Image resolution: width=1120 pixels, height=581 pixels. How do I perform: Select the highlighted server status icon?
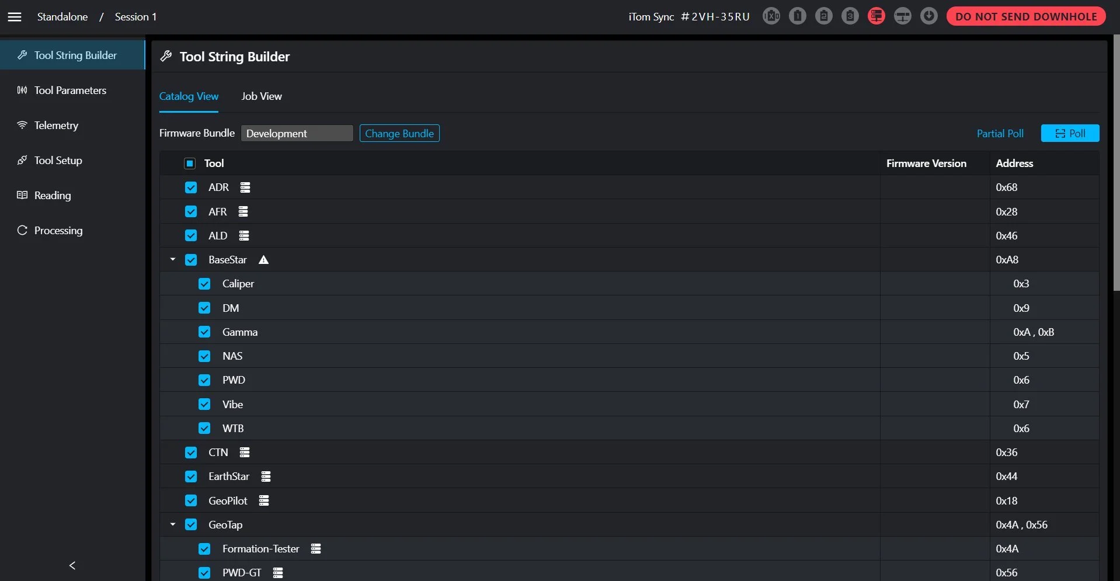[x=876, y=16]
